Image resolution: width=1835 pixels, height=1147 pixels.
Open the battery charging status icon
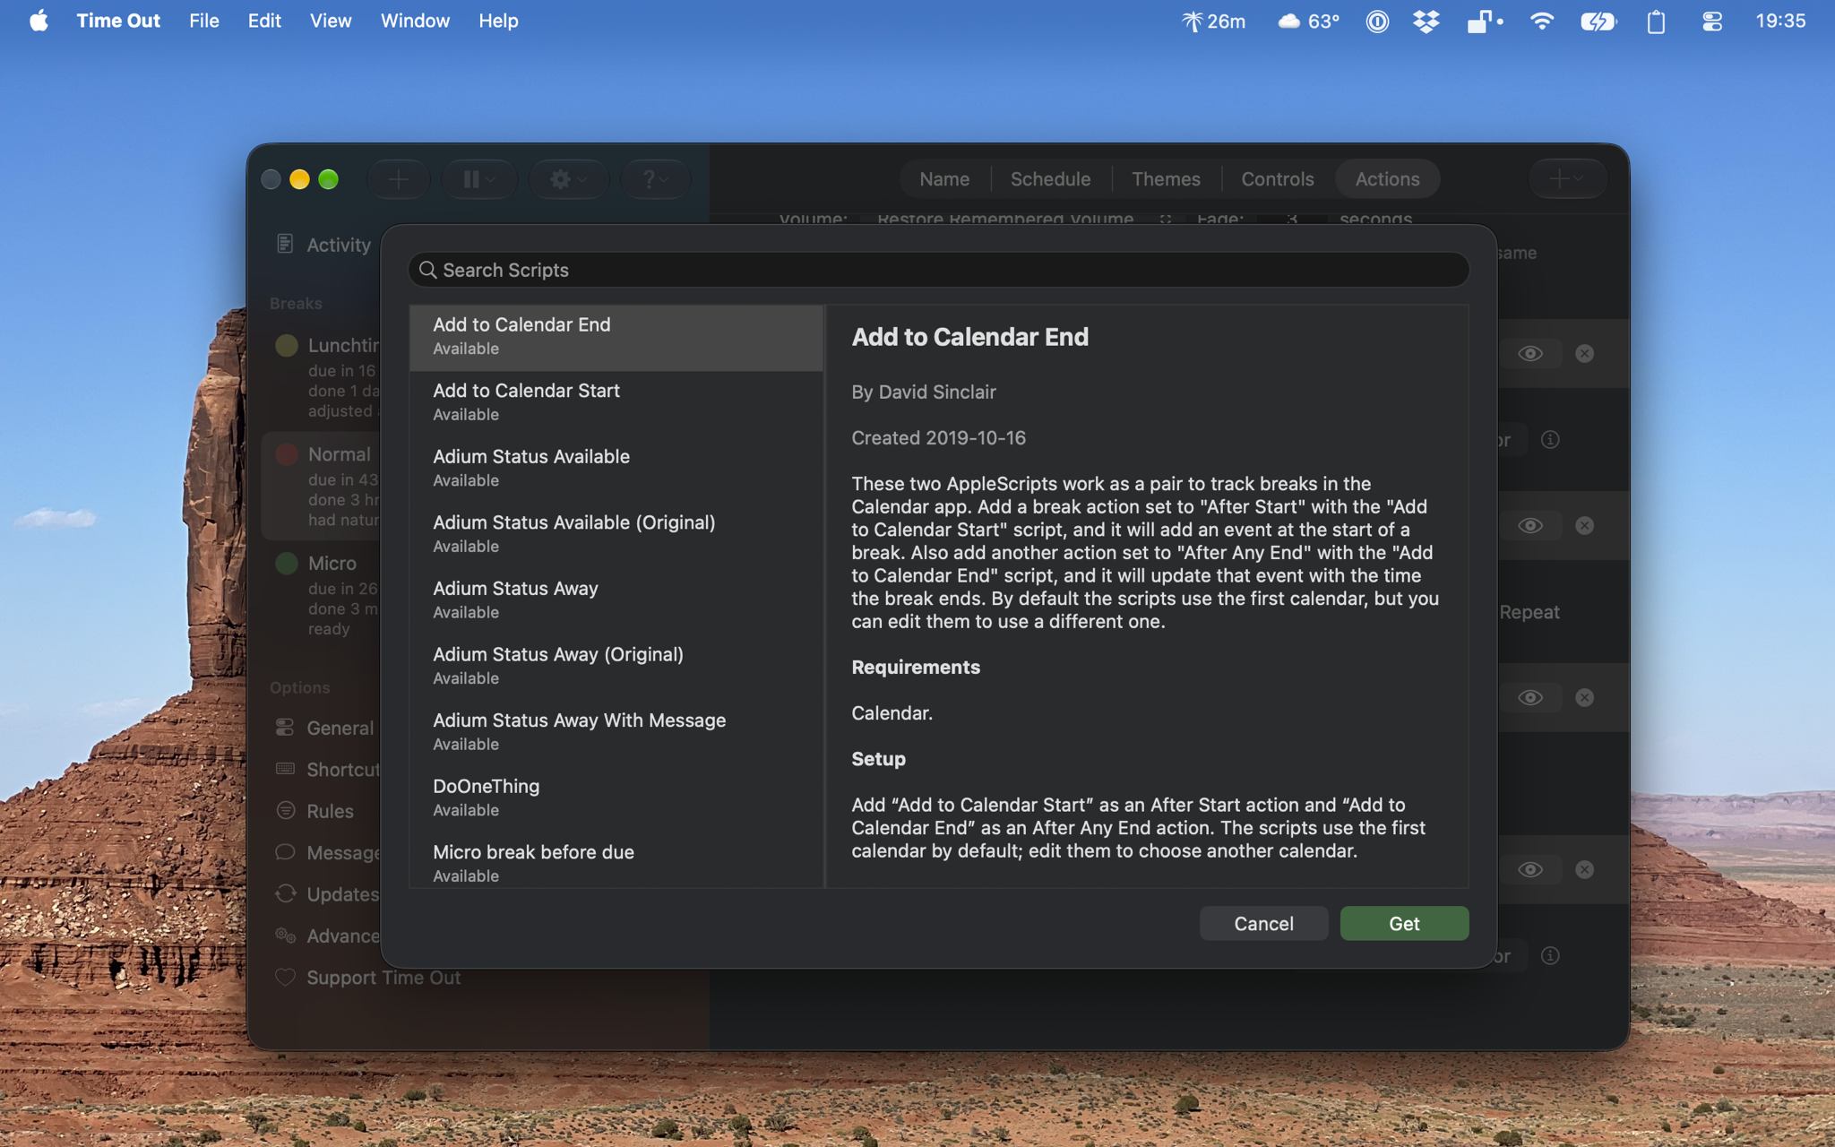pos(1598,21)
